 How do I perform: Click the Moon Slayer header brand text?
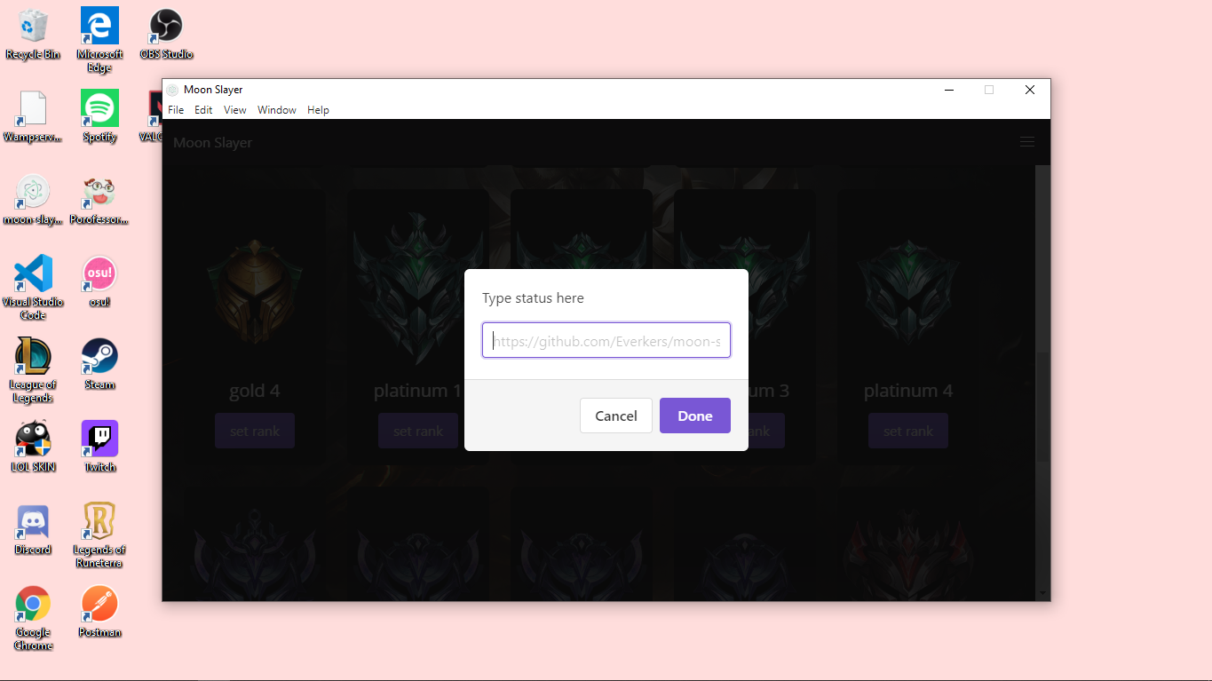click(212, 142)
